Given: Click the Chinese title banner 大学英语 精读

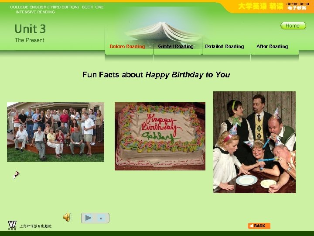Looking at the screenshot, I should (x=261, y=7).
